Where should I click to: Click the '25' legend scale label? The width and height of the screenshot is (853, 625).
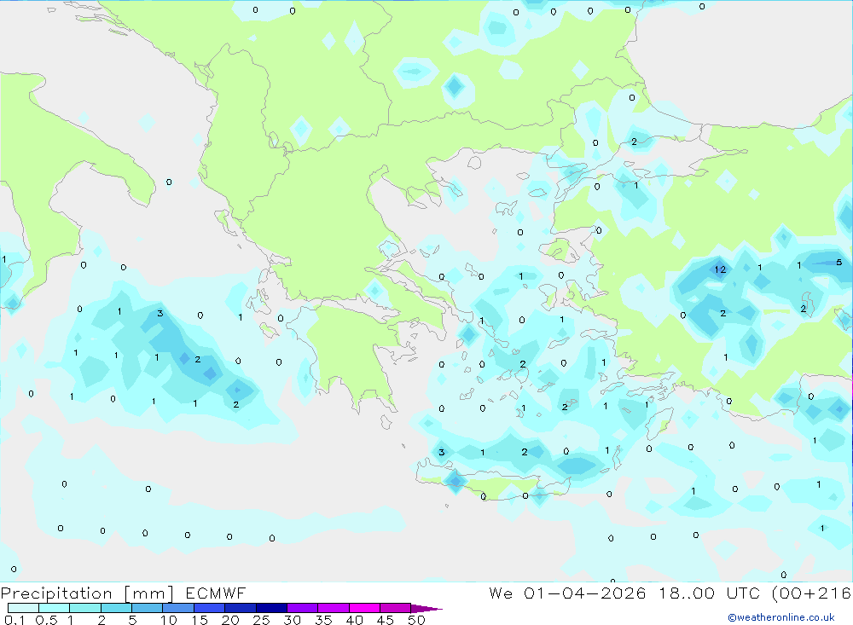[261, 620]
